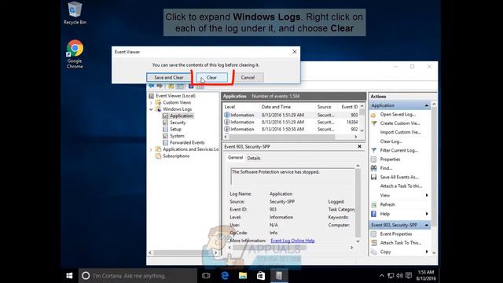The height and width of the screenshot is (283, 503).
Task: Open File Explorer from taskbar
Action: 243,276
